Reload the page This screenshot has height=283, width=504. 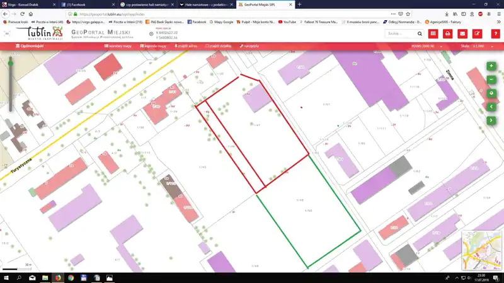(x=22, y=14)
